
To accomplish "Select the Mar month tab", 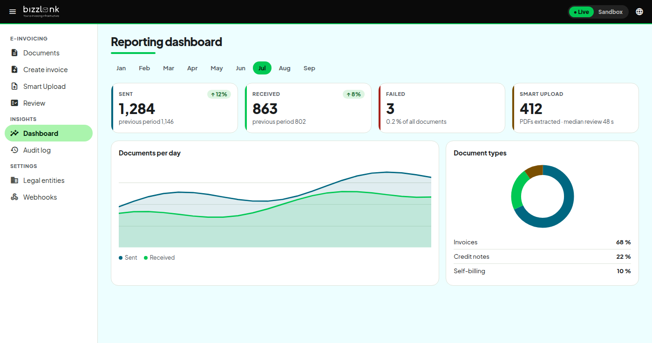I will (x=169, y=68).
